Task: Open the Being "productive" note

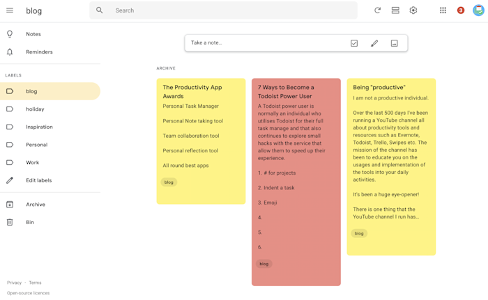Action: pyautogui.click(x=391, y=166)
